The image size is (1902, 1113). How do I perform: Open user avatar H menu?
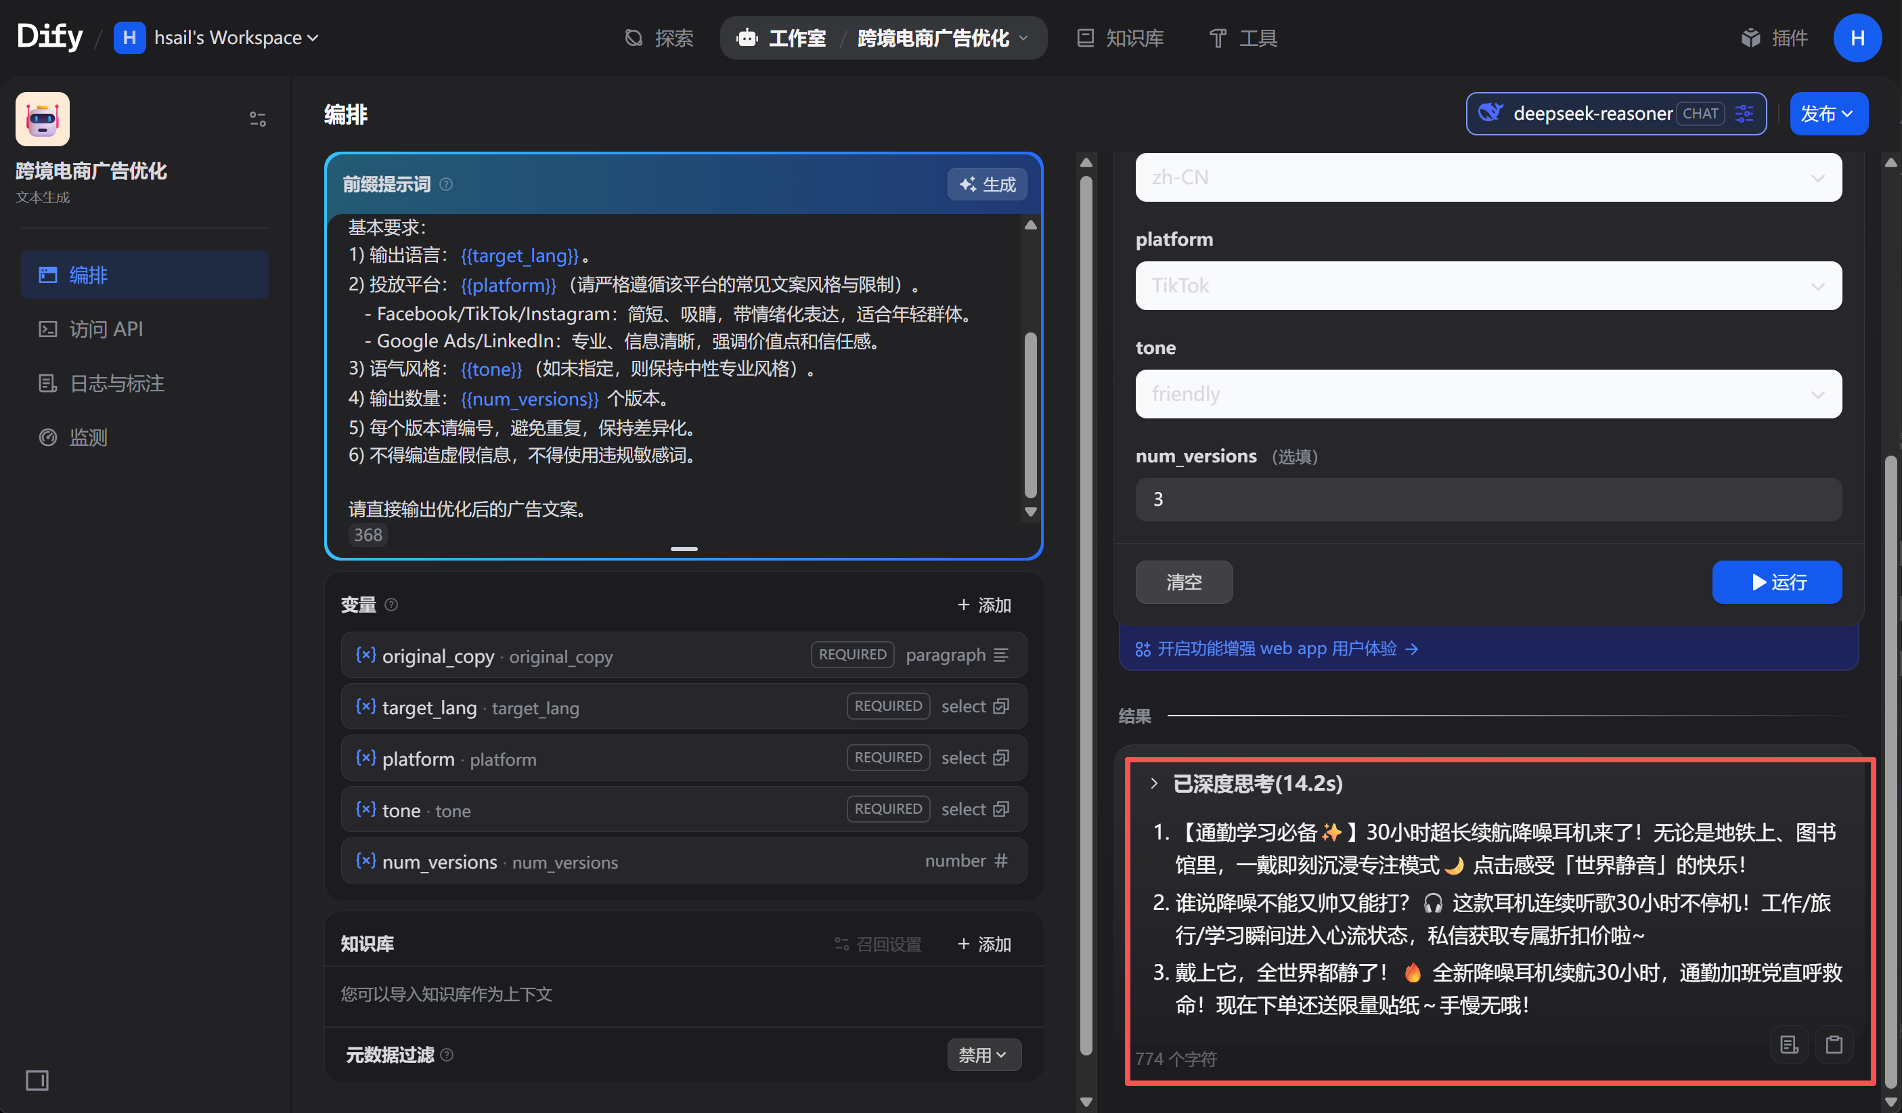[1857, 38]
